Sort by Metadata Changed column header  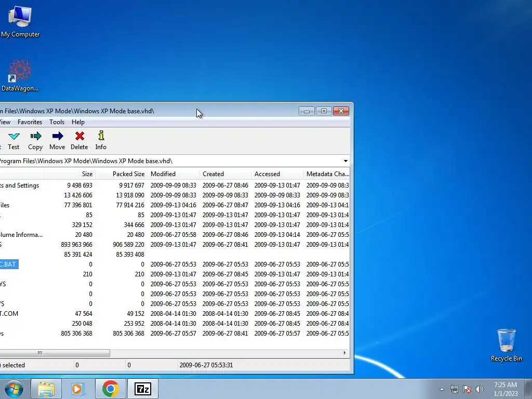point(327,174)
